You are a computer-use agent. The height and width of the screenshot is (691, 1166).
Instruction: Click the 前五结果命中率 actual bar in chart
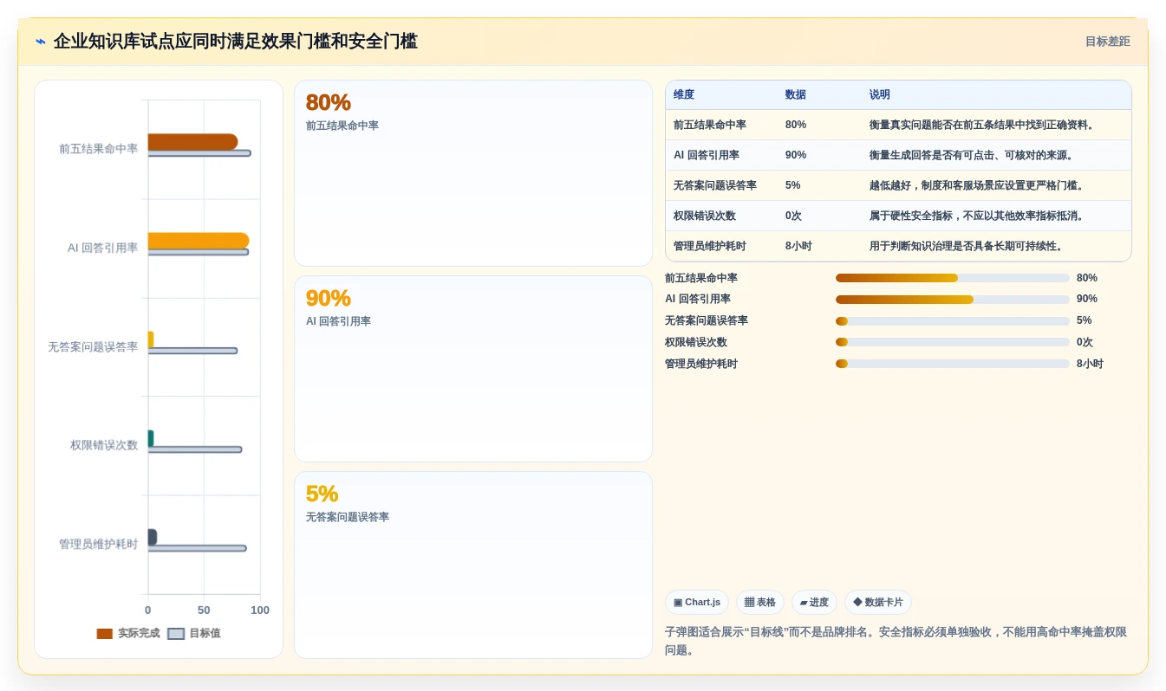click(192, 142)
